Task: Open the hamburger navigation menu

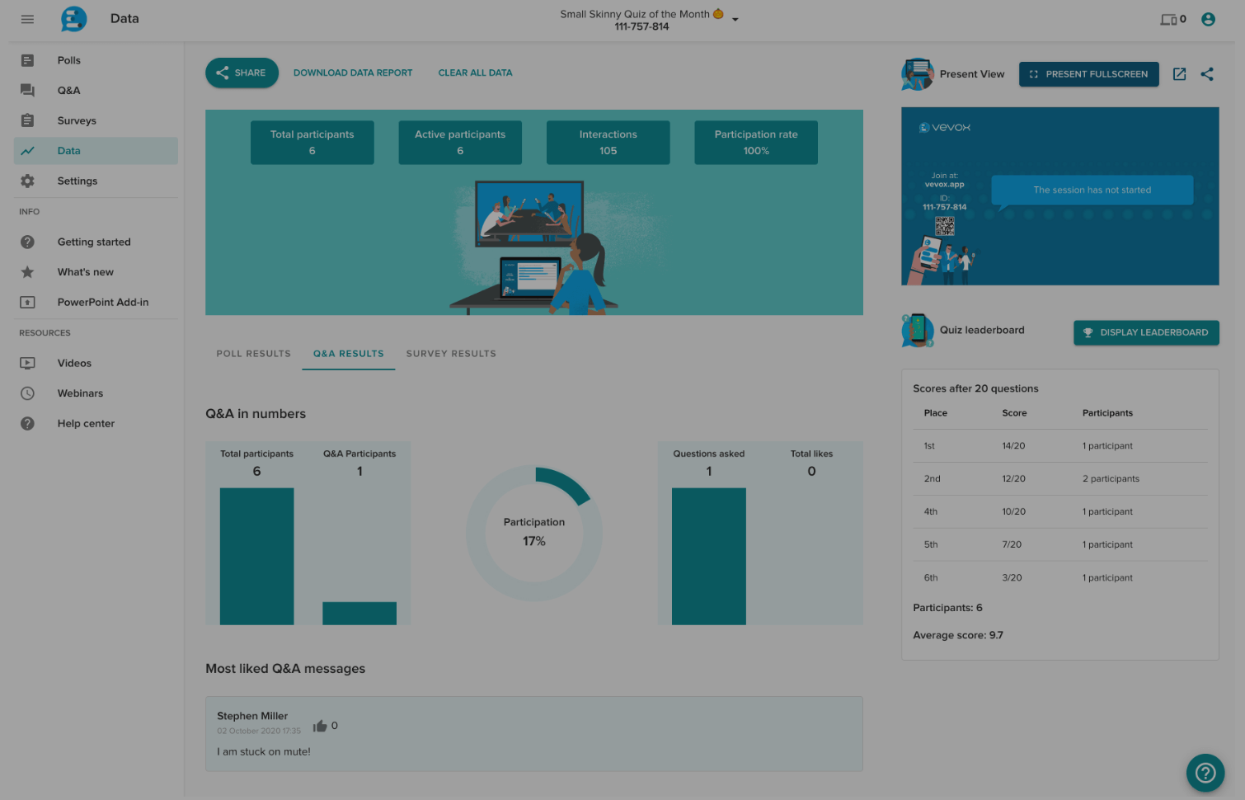Action: (x=27, y=19)
